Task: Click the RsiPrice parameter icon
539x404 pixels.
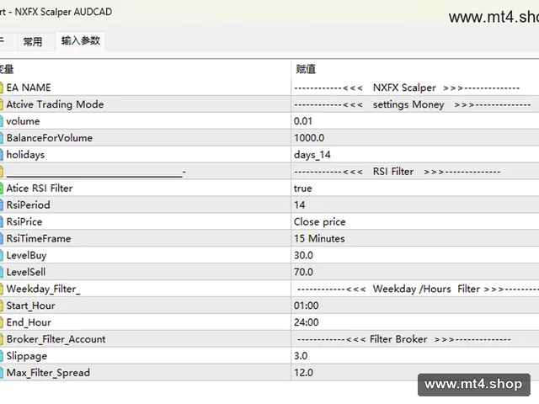Action: pos(2,222)
